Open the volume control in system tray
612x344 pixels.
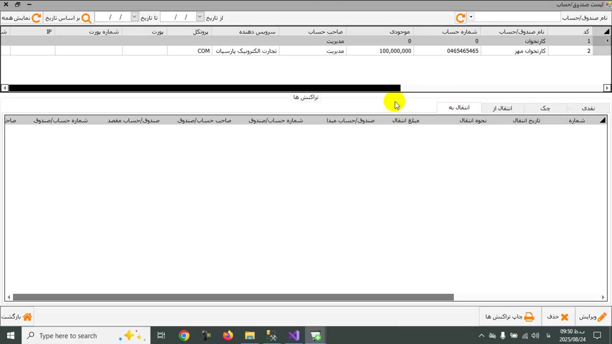click(x=535, y=335)
